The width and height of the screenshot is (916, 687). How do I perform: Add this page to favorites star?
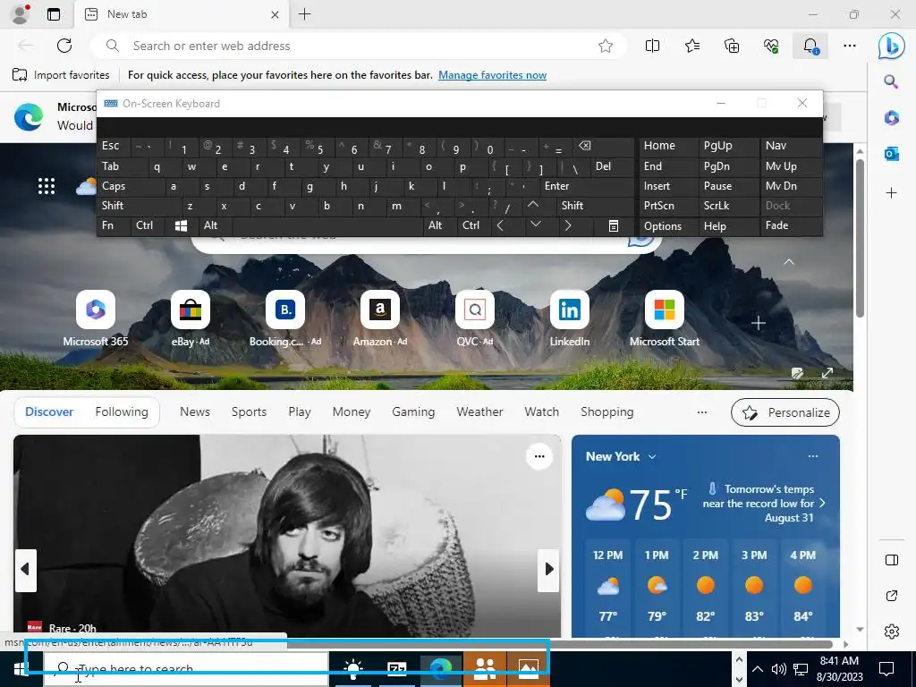click(x=606, y=46)
